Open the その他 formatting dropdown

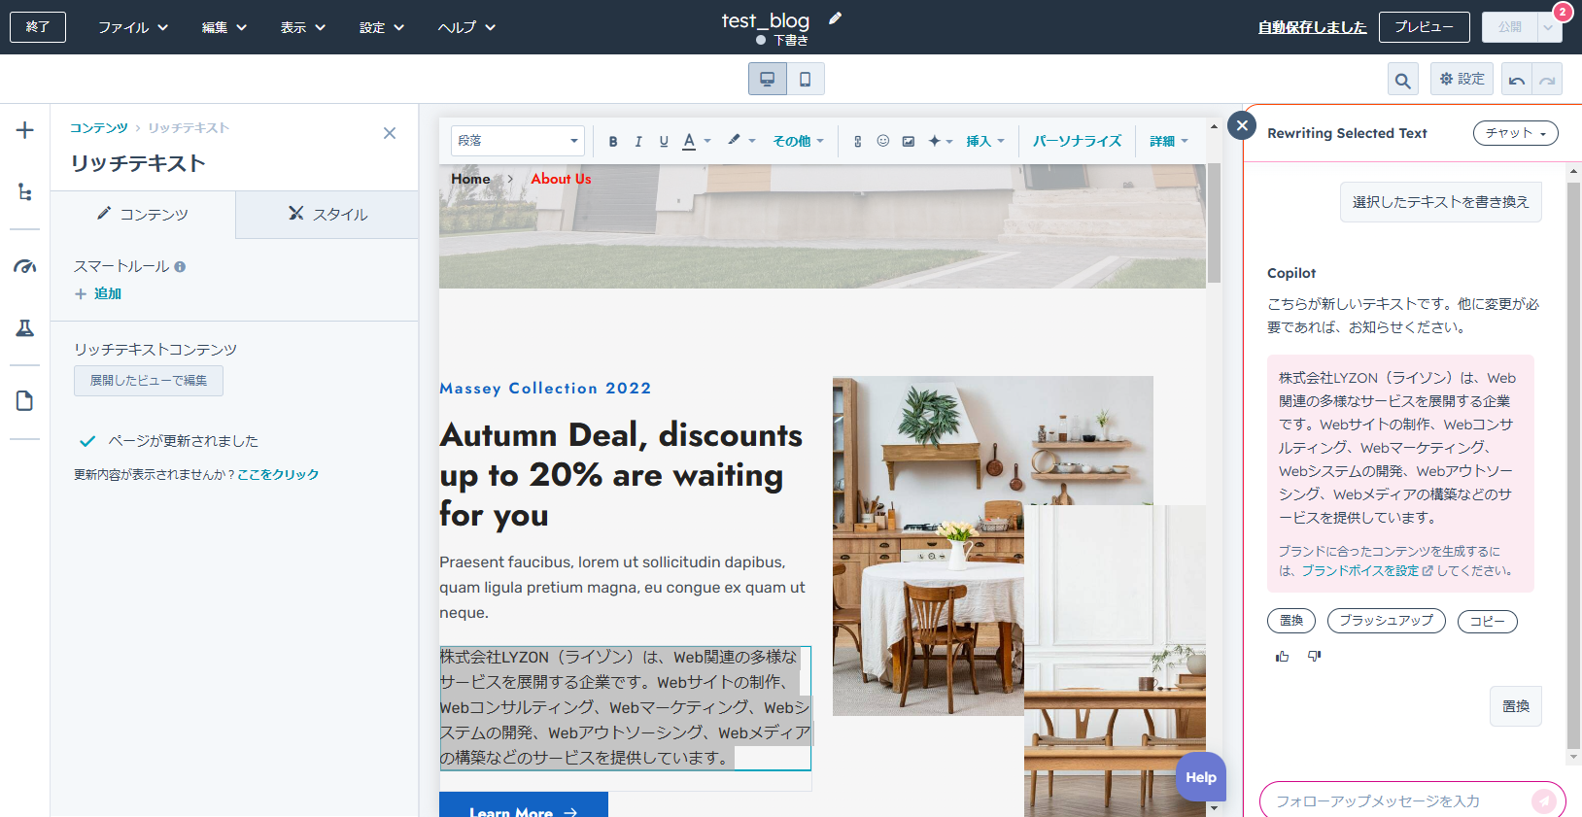799,142
